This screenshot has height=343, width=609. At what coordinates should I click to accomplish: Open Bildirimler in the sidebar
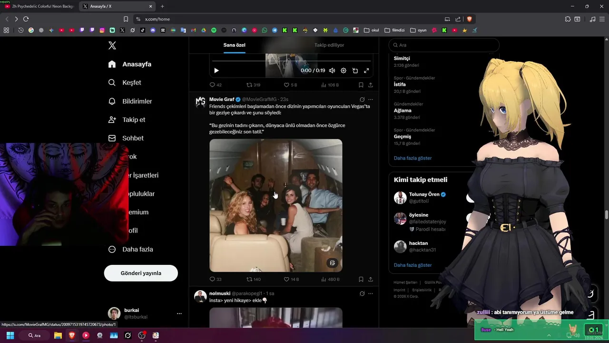click(130, 101)
